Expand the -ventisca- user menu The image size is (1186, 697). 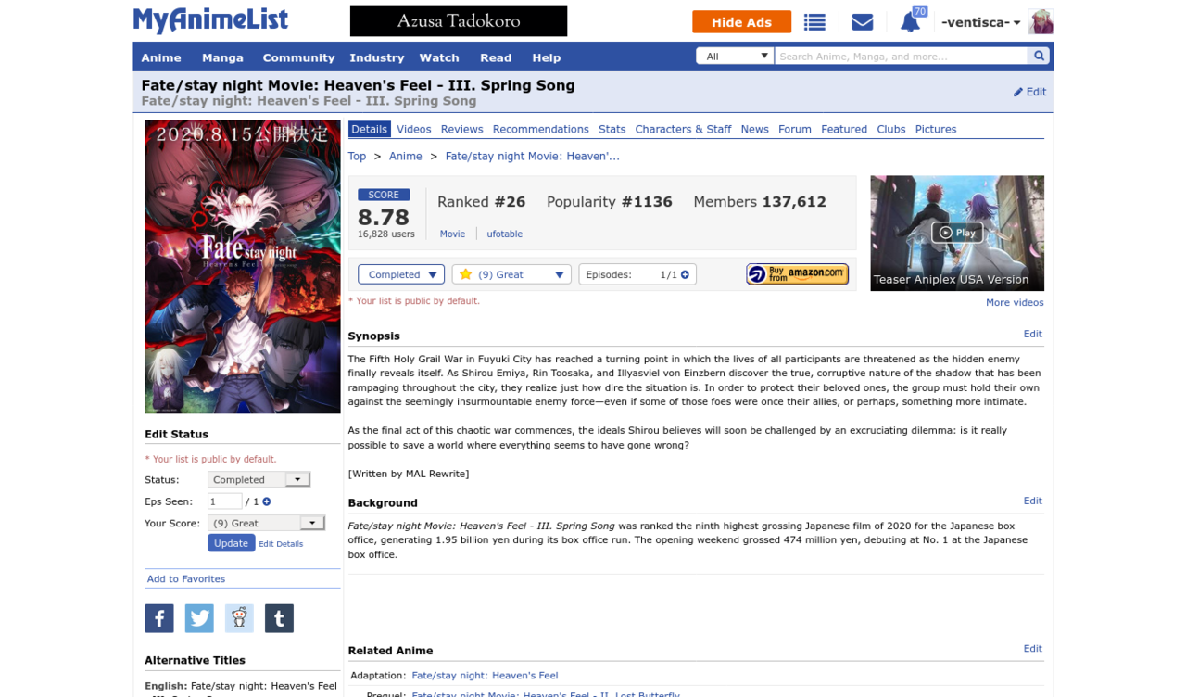pos(980,22)
